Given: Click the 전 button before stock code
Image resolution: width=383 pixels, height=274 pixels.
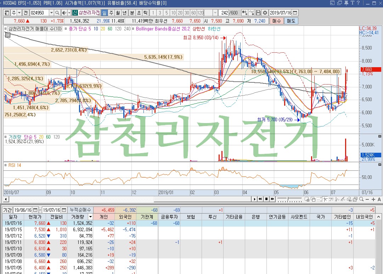Looking at the screenshot, I should 26,13.
